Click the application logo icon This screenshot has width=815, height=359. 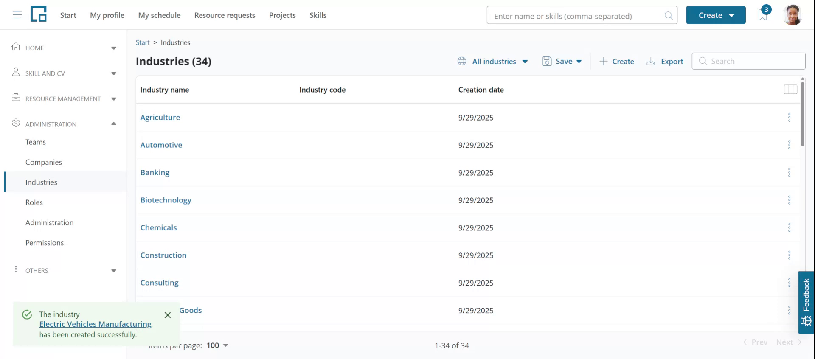[39, 14]
